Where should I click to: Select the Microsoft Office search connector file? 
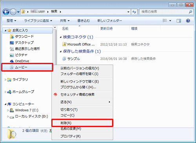coord(81,45)
